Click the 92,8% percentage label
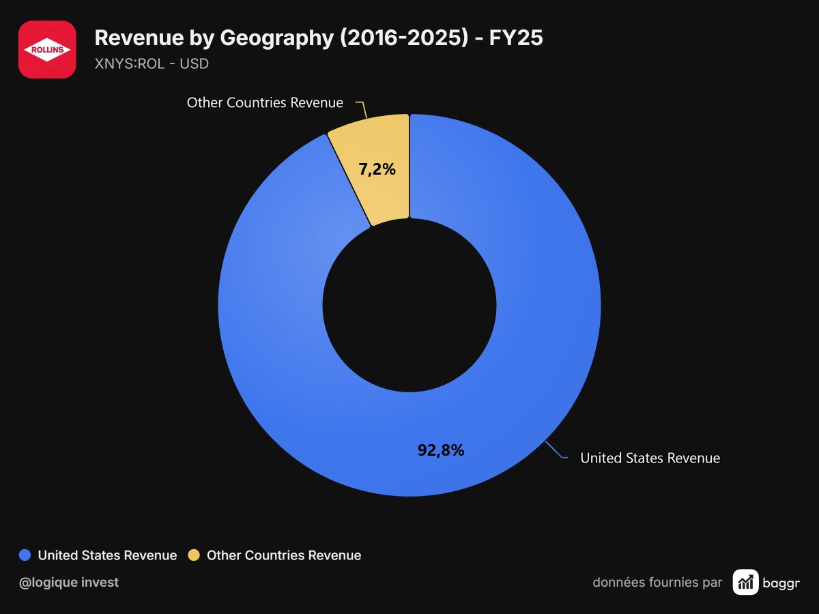The width and height of the screenshot is (819, 614). pyautogui.click(x=441, y=450)
